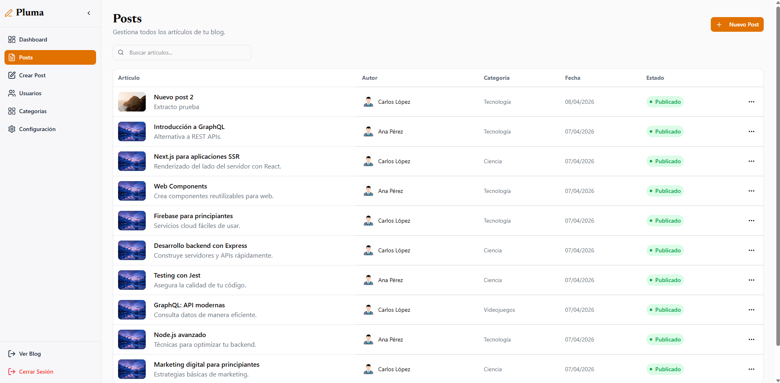The width and height of the screenshot is (780, 383).
Task: Click the Ver Blog link
Action: click(x=50, y=354)
